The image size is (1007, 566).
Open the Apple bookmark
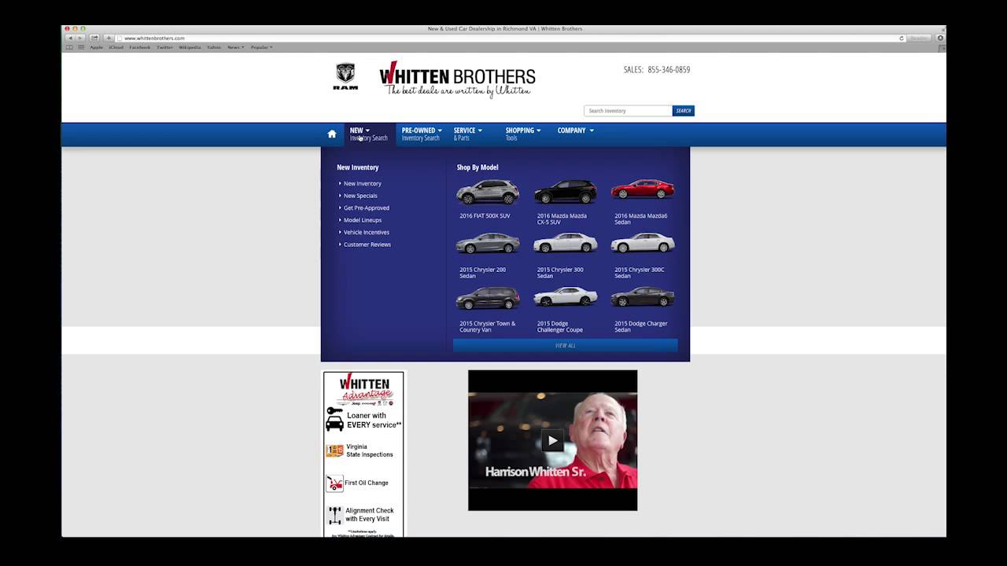96,47
